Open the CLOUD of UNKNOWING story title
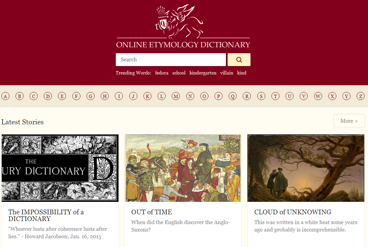The width and height of the screenshot is (368, 247). [293, 212]
